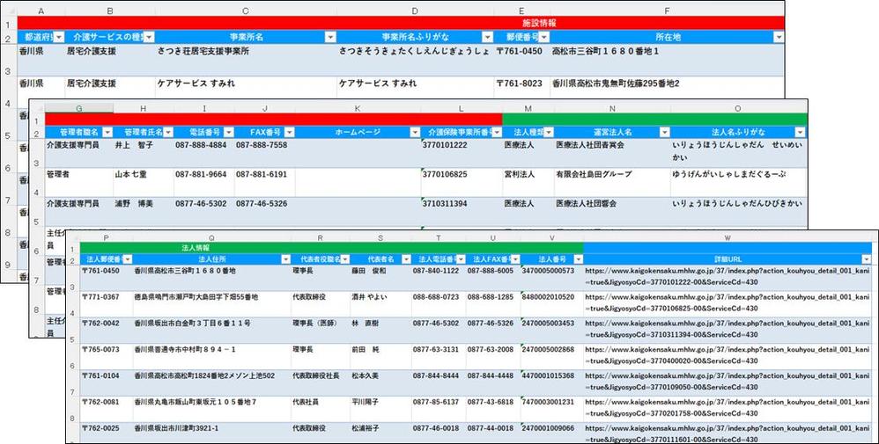
Task: Select the red 施設情報 merged header cell
Action: click(400, 23)
